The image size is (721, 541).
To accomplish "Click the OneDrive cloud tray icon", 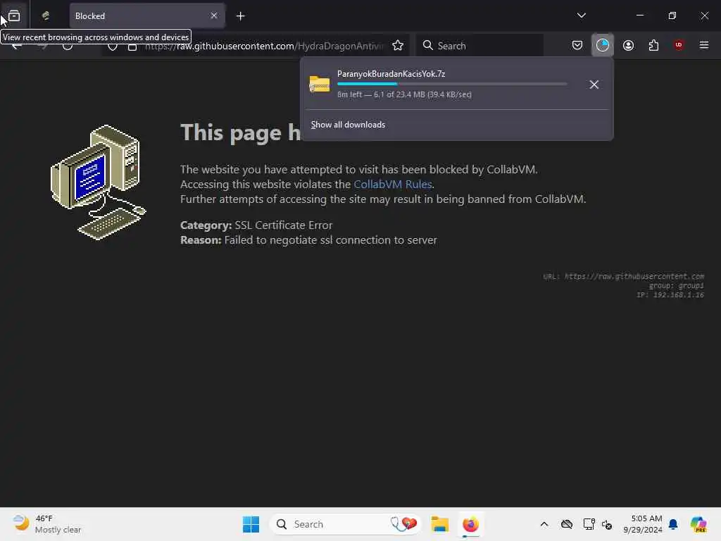I will coord(567,524).
